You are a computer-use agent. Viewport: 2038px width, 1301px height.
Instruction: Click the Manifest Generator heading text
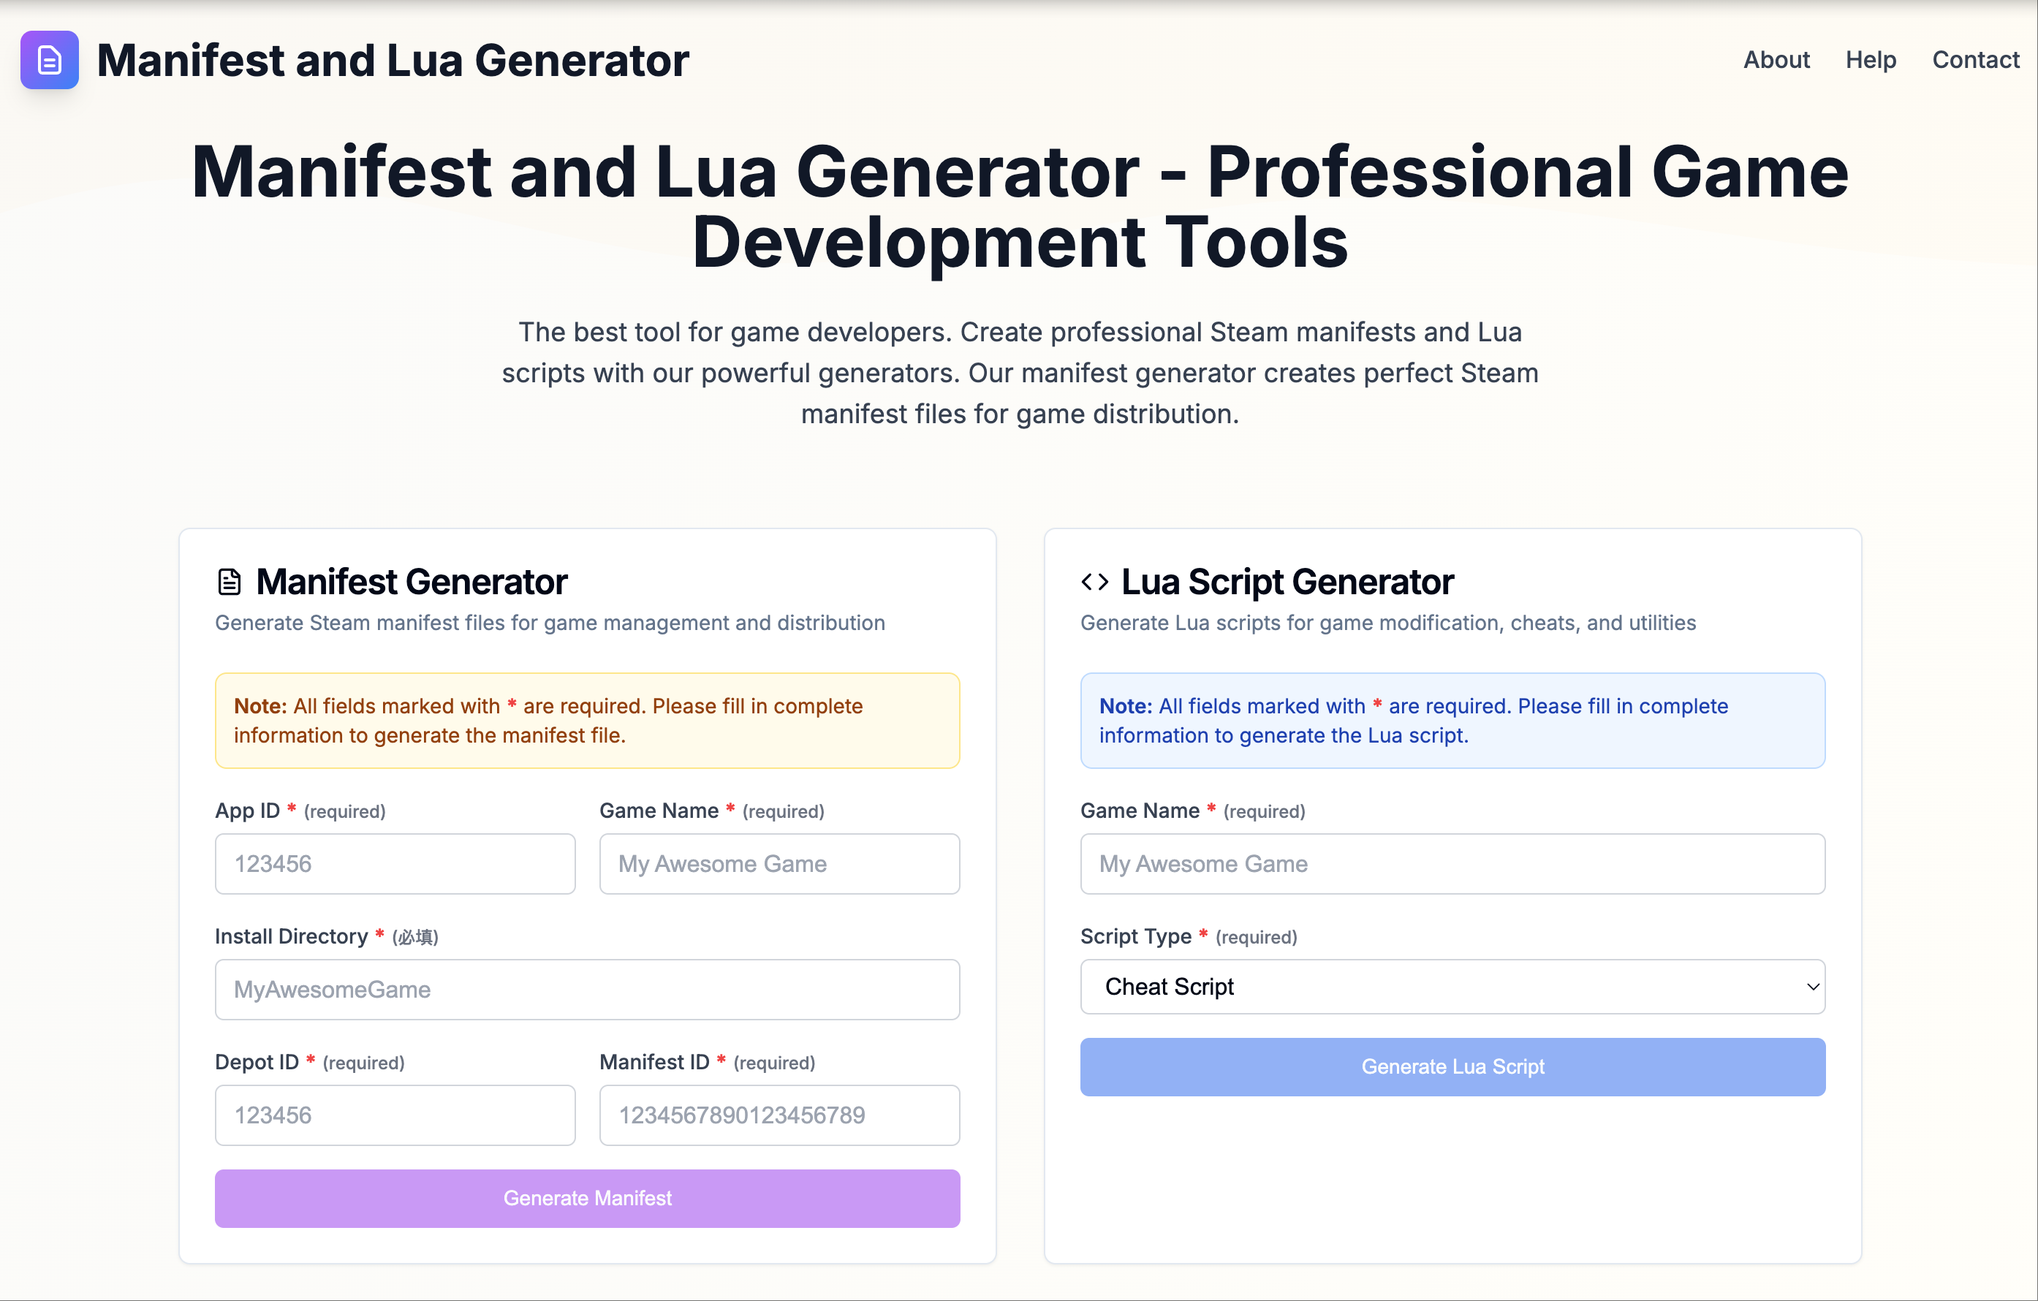tap(412, 582)
